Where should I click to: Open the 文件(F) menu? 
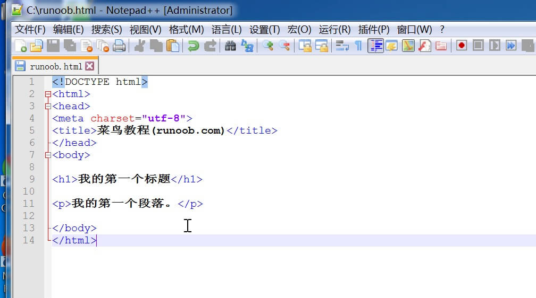[30, 30]
